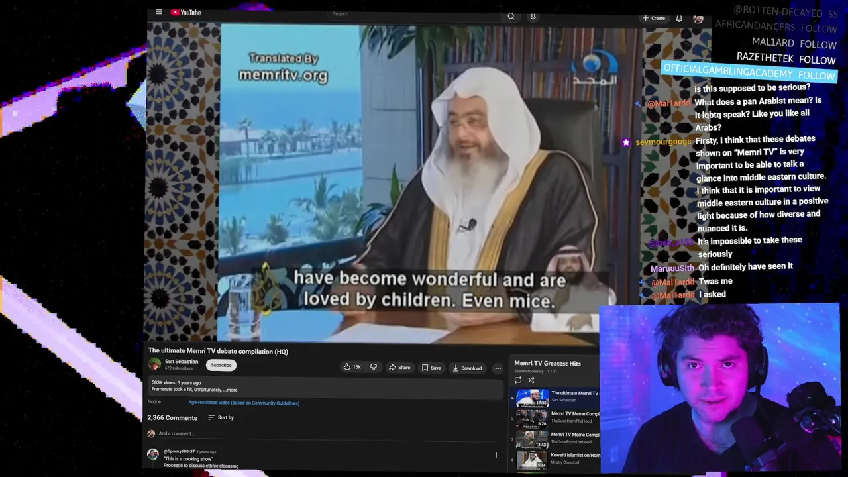This screenshot has height=477, width=848.
Task: Toggle playlist shuffle
Action: point(531,380)
